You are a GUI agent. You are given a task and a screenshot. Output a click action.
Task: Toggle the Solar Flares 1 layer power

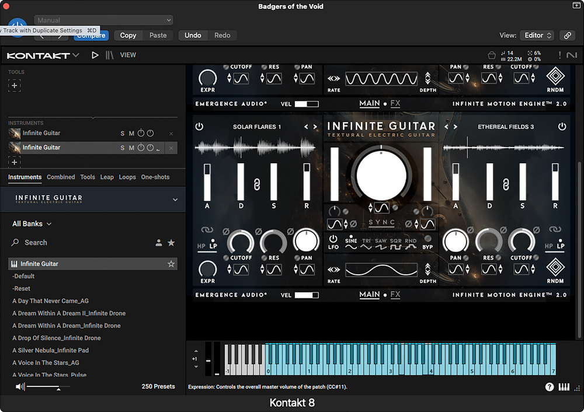(x=199, y=127)
